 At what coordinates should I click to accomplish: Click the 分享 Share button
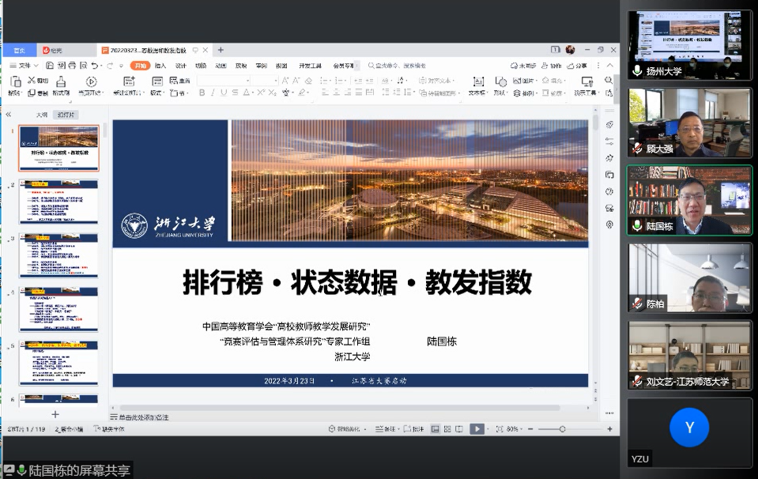click(x=578, y=66)
